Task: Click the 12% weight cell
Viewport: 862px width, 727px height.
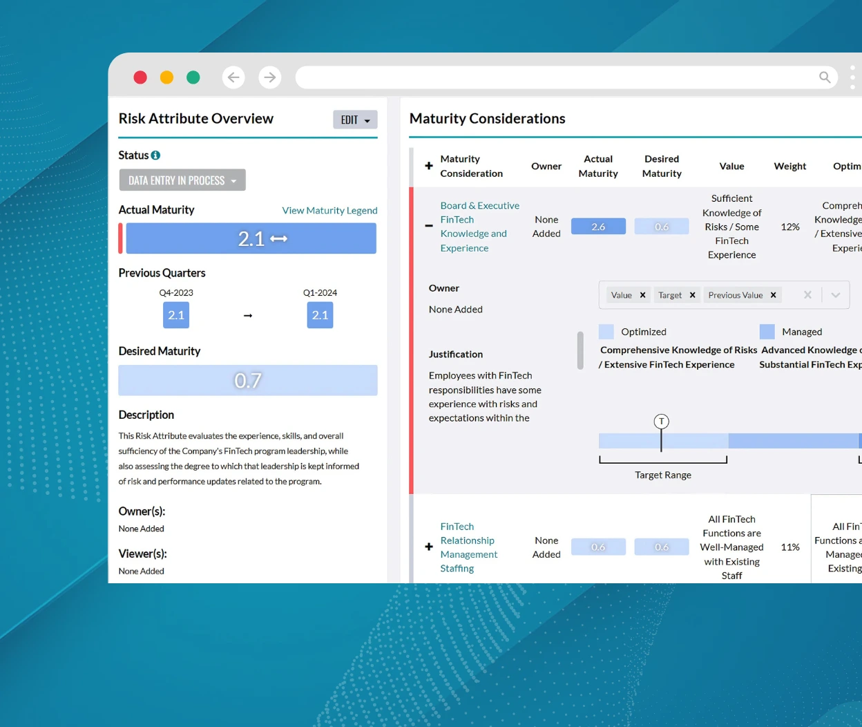Action: [790, 227]
